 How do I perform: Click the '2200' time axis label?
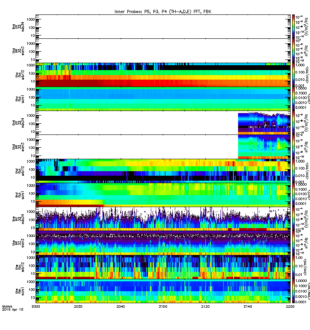coord(290,306)
